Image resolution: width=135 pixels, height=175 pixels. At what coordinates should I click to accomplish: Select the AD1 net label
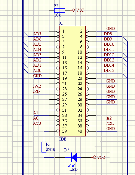(x=37, y=65)
